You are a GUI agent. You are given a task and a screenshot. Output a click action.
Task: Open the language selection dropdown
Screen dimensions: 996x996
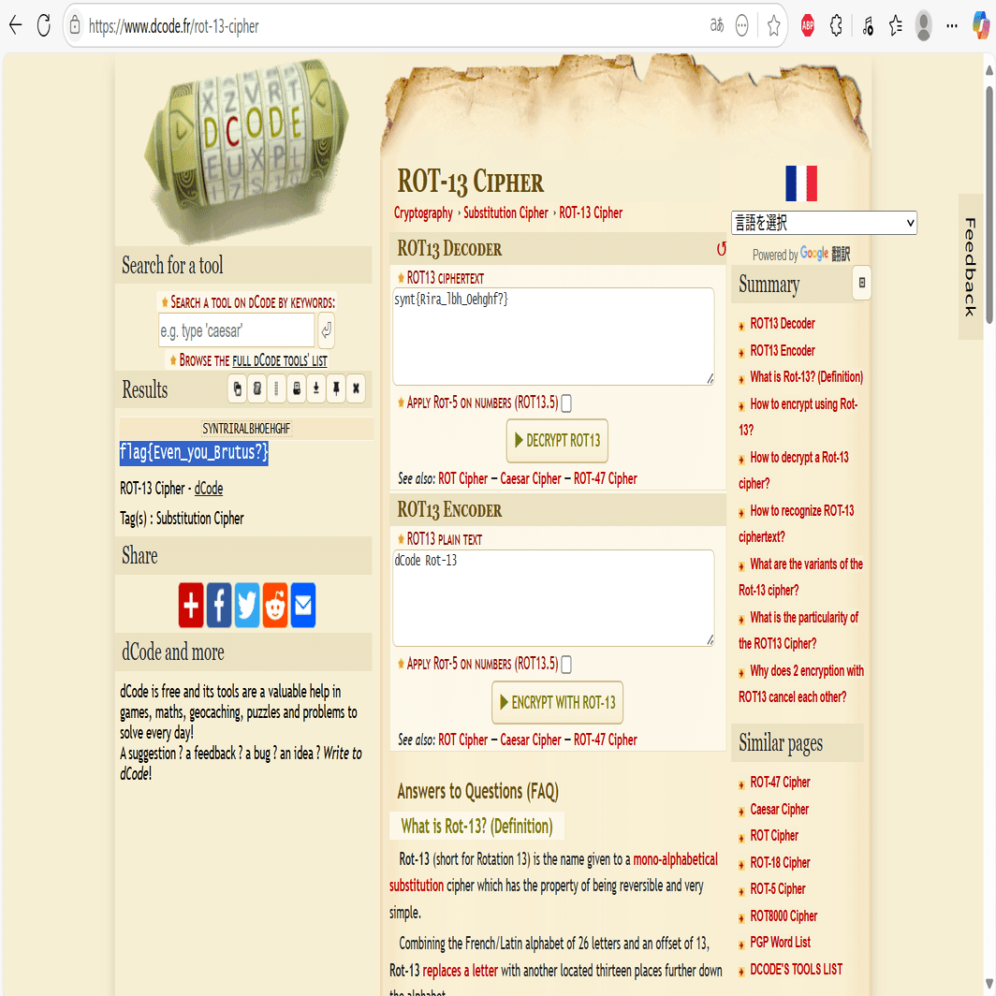pos(823,223)
